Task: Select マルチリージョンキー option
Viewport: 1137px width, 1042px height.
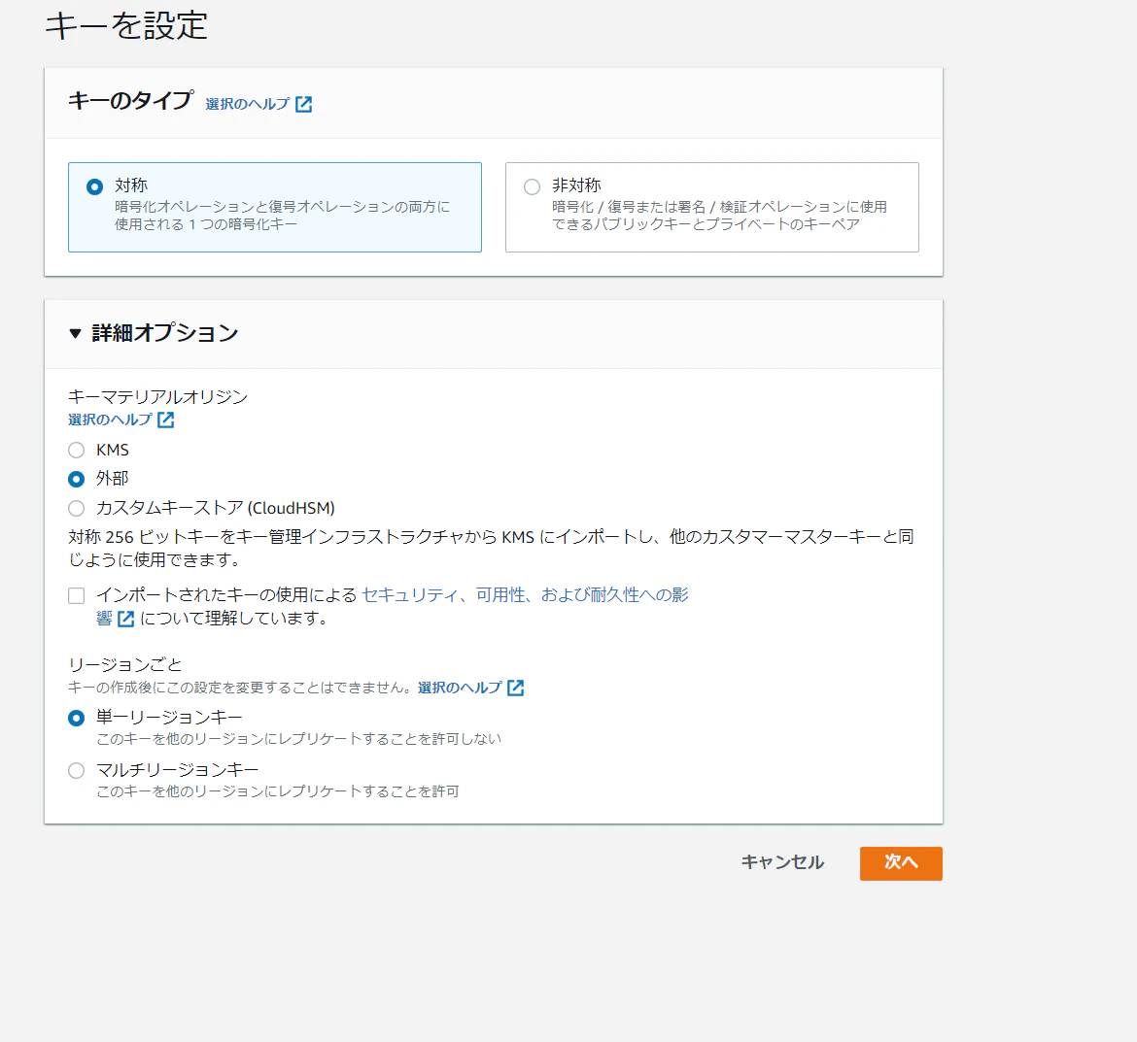Action: tap(76, 770)
